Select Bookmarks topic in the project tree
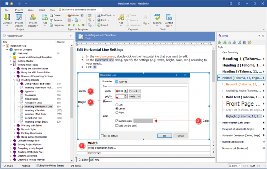This screenshot has height=169, width=267. (30, 95)
